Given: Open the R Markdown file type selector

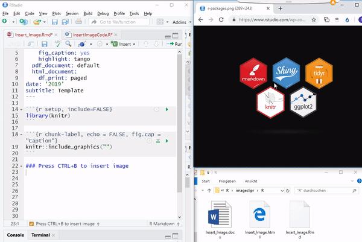Looking at the screenshot, I should (x=164, y=224).
